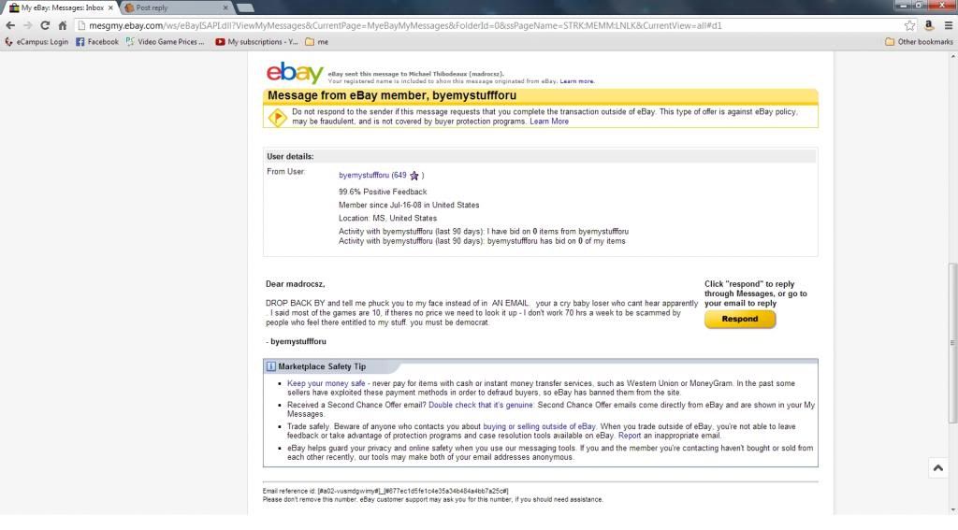Screen dimensions: 958x530
Task: Click the Keep your money safe link
Action: pos(326,383)
